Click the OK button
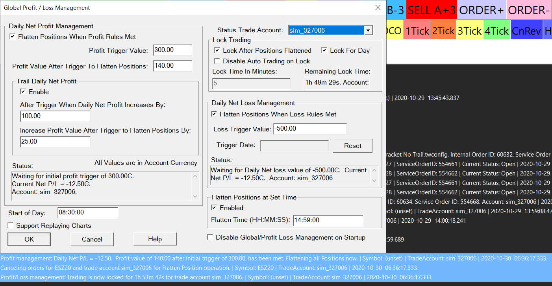Viewport: 552px width, 286px height. (29, 239)
